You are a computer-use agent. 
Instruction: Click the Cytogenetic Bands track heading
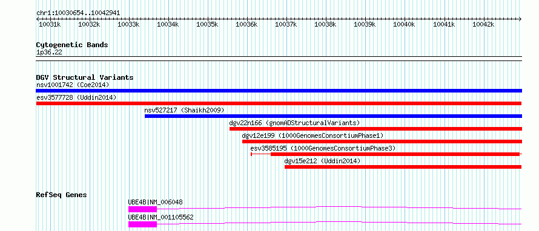click(72, 45)
